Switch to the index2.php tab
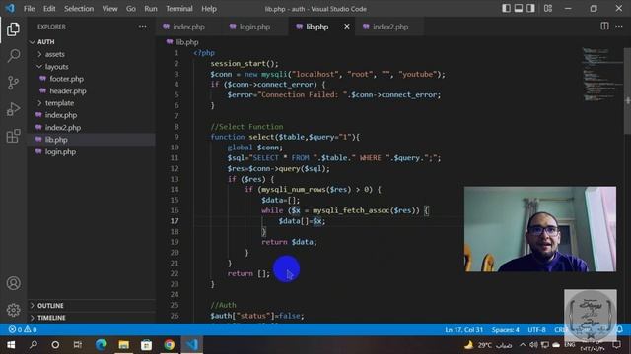This screenshot has height=354, width=631. [x=390, y=27]
